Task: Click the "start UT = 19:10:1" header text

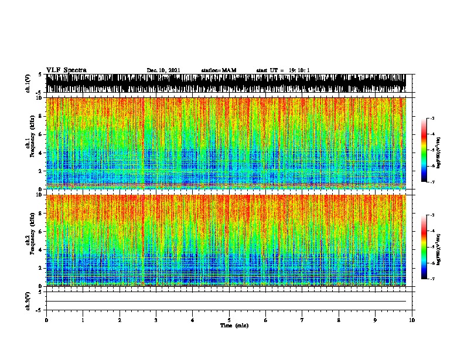Action: click(283, 70)
